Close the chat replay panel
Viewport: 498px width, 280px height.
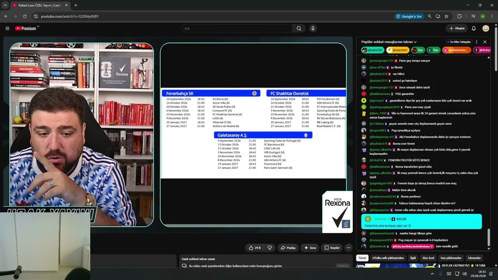tap(485, 42)
